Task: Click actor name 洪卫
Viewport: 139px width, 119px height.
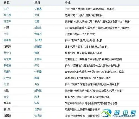Action: (x=37, y=84)
